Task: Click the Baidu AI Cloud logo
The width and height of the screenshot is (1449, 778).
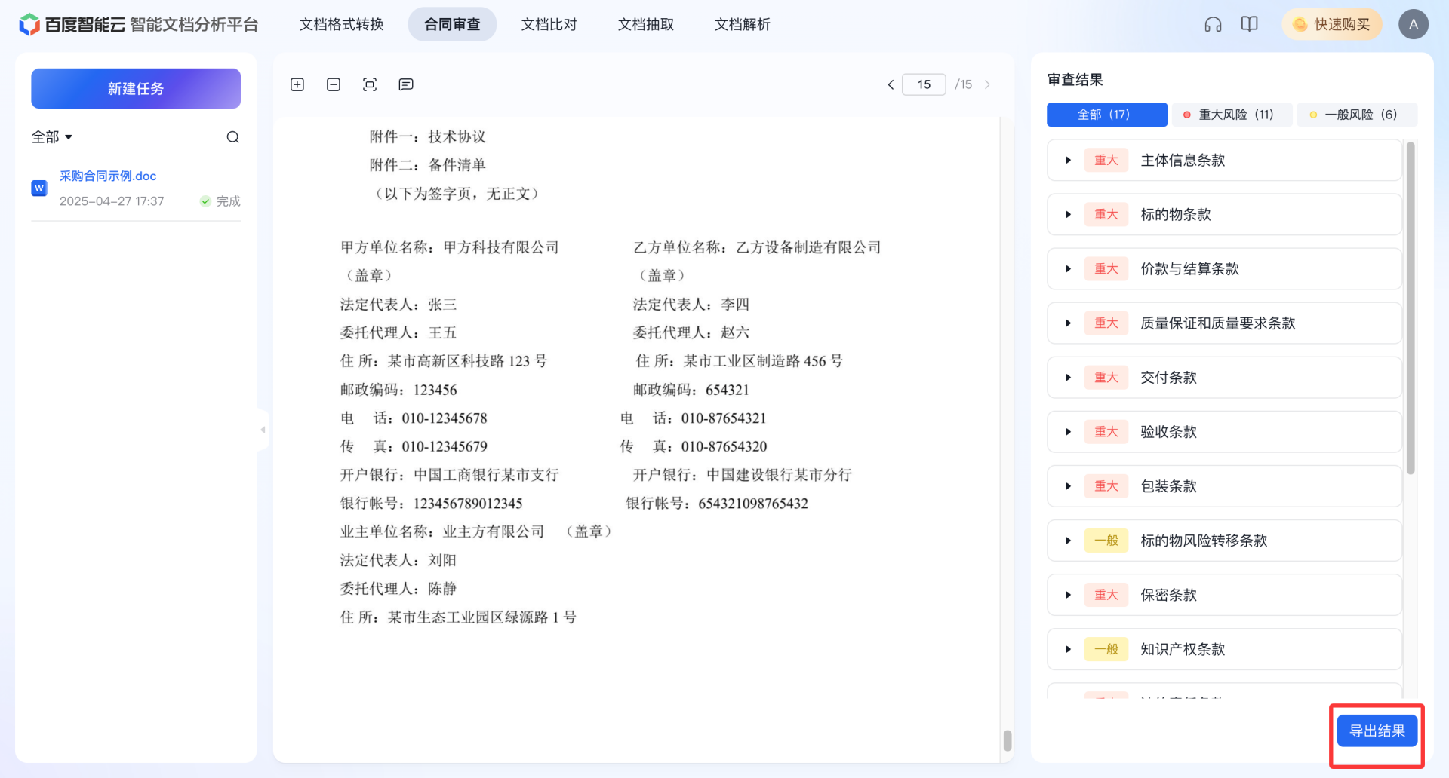Action: click(x=72, y=24)
